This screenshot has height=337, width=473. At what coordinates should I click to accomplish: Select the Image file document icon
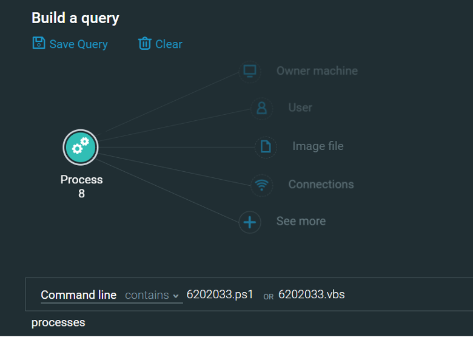coord(265,146)
